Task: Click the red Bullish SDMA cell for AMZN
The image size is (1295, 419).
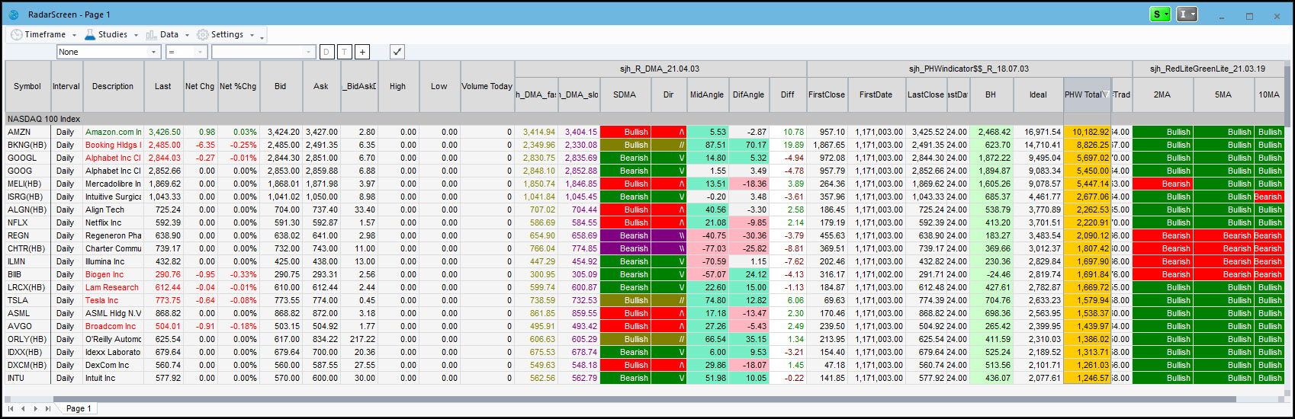Action: point(625,132)
